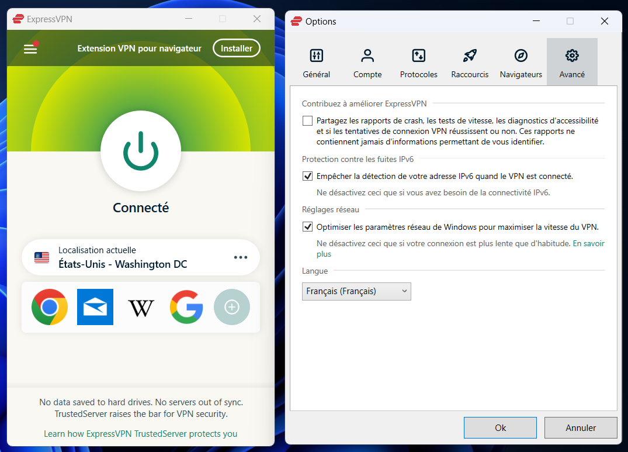Close the ExpressVPN main window
The image size is (628, 452).
(x=257, y=19)
